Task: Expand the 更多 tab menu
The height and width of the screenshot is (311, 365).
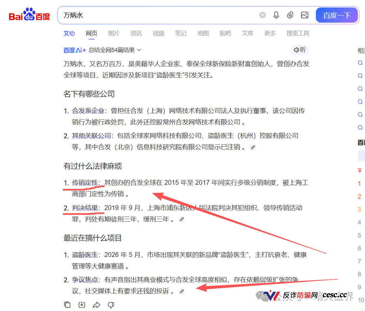Action: (270, 34)
